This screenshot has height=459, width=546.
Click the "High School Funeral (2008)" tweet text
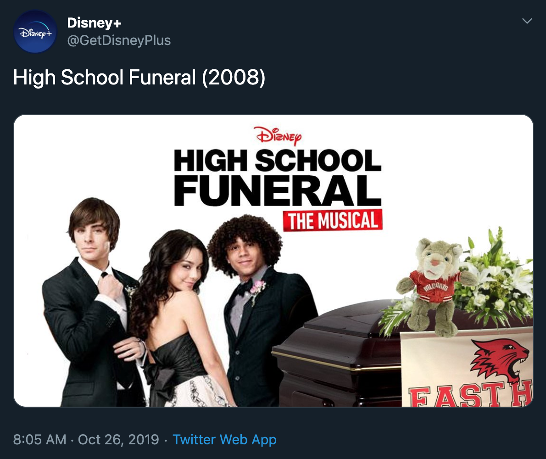(139, 78)
